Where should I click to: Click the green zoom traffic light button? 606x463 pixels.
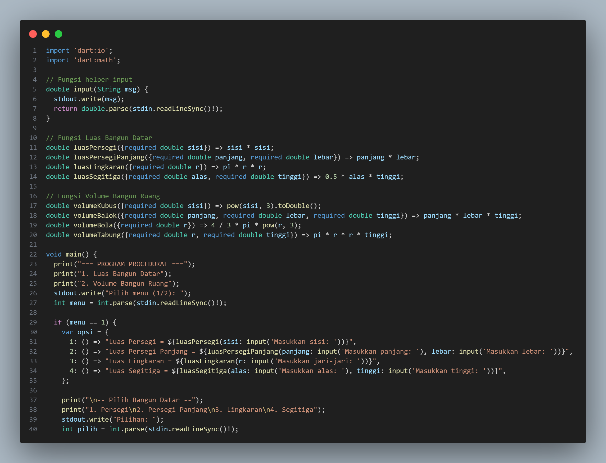59,34
